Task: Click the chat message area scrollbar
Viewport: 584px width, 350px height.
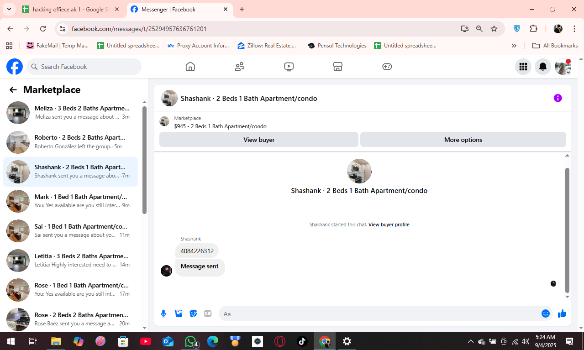Action: tap(568, 230)
